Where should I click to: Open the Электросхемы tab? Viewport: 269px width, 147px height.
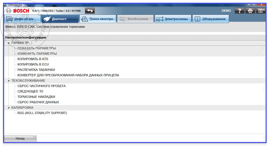coord(173,19)
